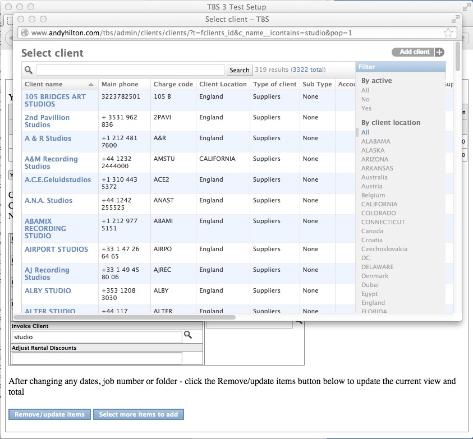
Task: Select the A.N.A. Studios client
Action: (49, 201)
